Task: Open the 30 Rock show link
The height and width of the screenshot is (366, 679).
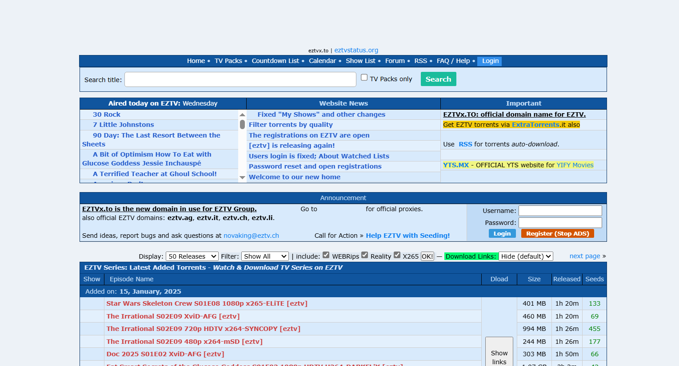Action: (x=107, y=114)
